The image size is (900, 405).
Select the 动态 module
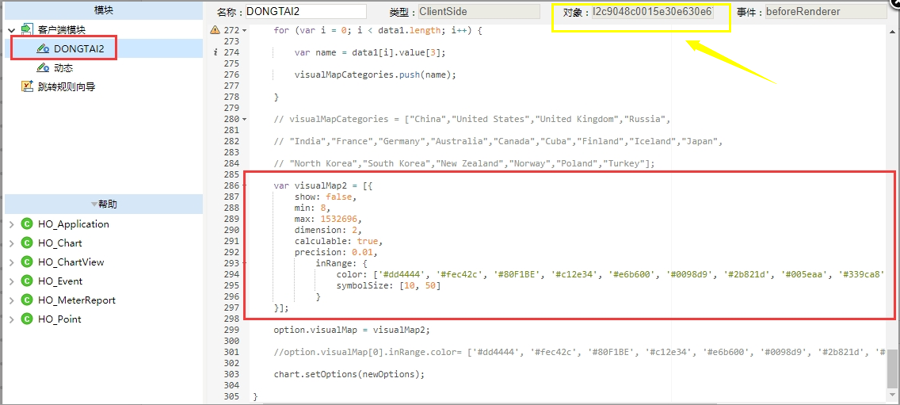pyautogui.click(x=63, y=68)
